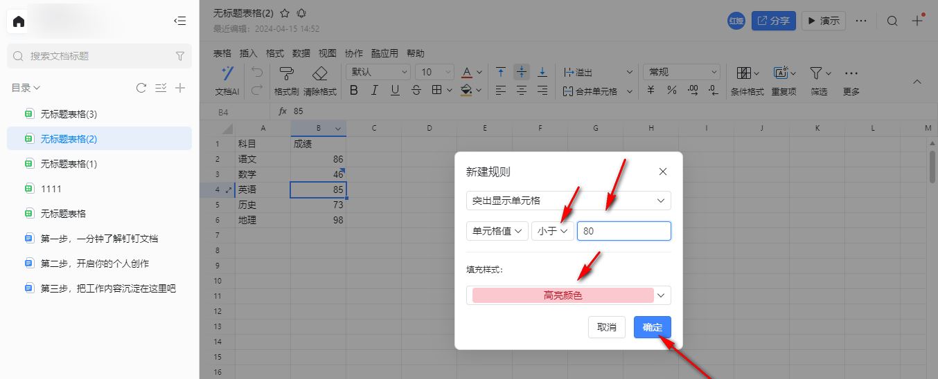Click the filter icon in the search box

[x=180, y=56]
